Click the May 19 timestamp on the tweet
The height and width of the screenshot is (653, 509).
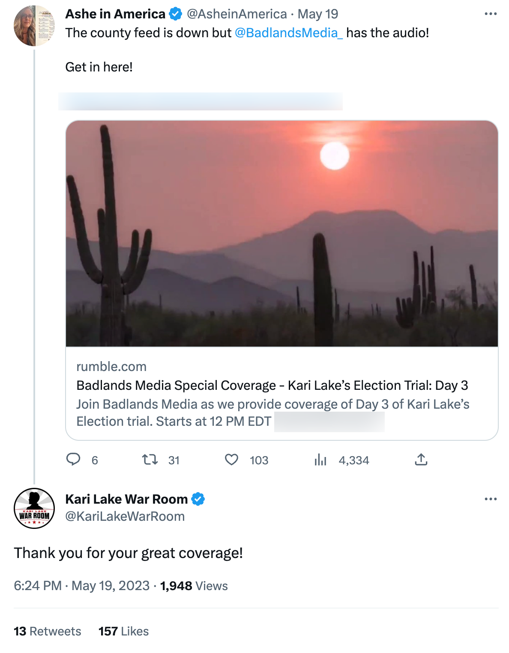(x=318, y=13)
